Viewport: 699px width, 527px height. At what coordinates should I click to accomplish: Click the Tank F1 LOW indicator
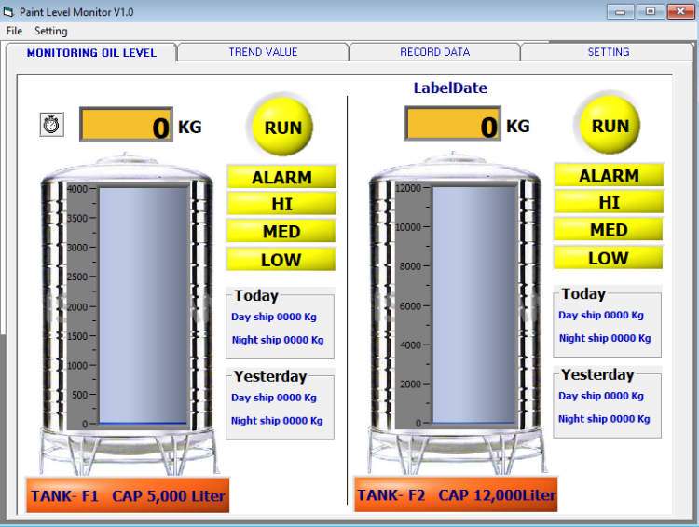point(281,260)
